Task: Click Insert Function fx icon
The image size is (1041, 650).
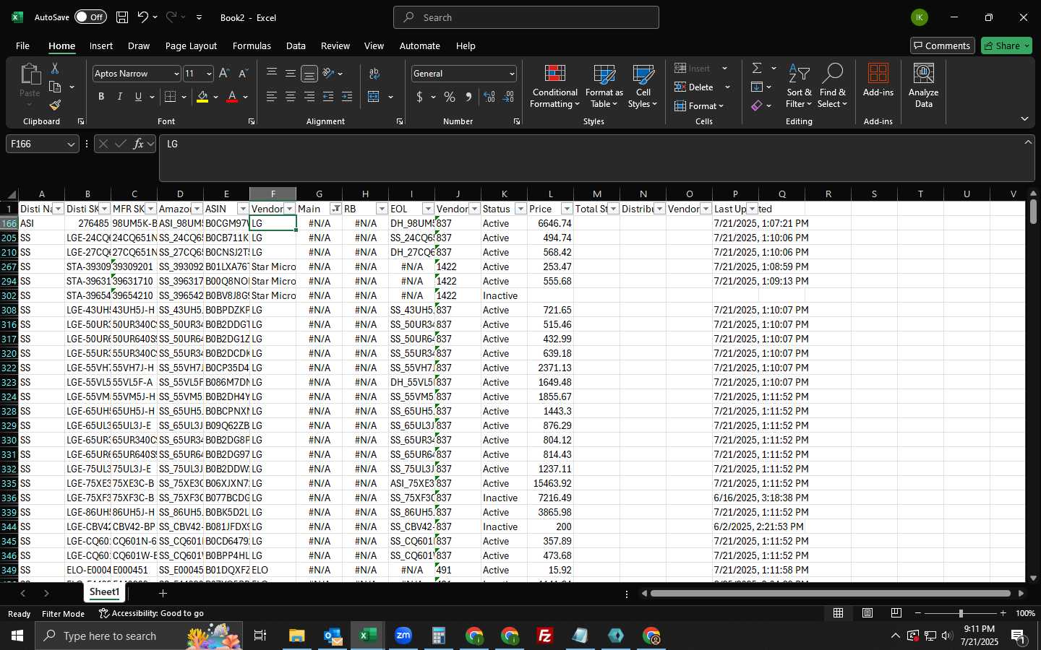Action: 139,144
